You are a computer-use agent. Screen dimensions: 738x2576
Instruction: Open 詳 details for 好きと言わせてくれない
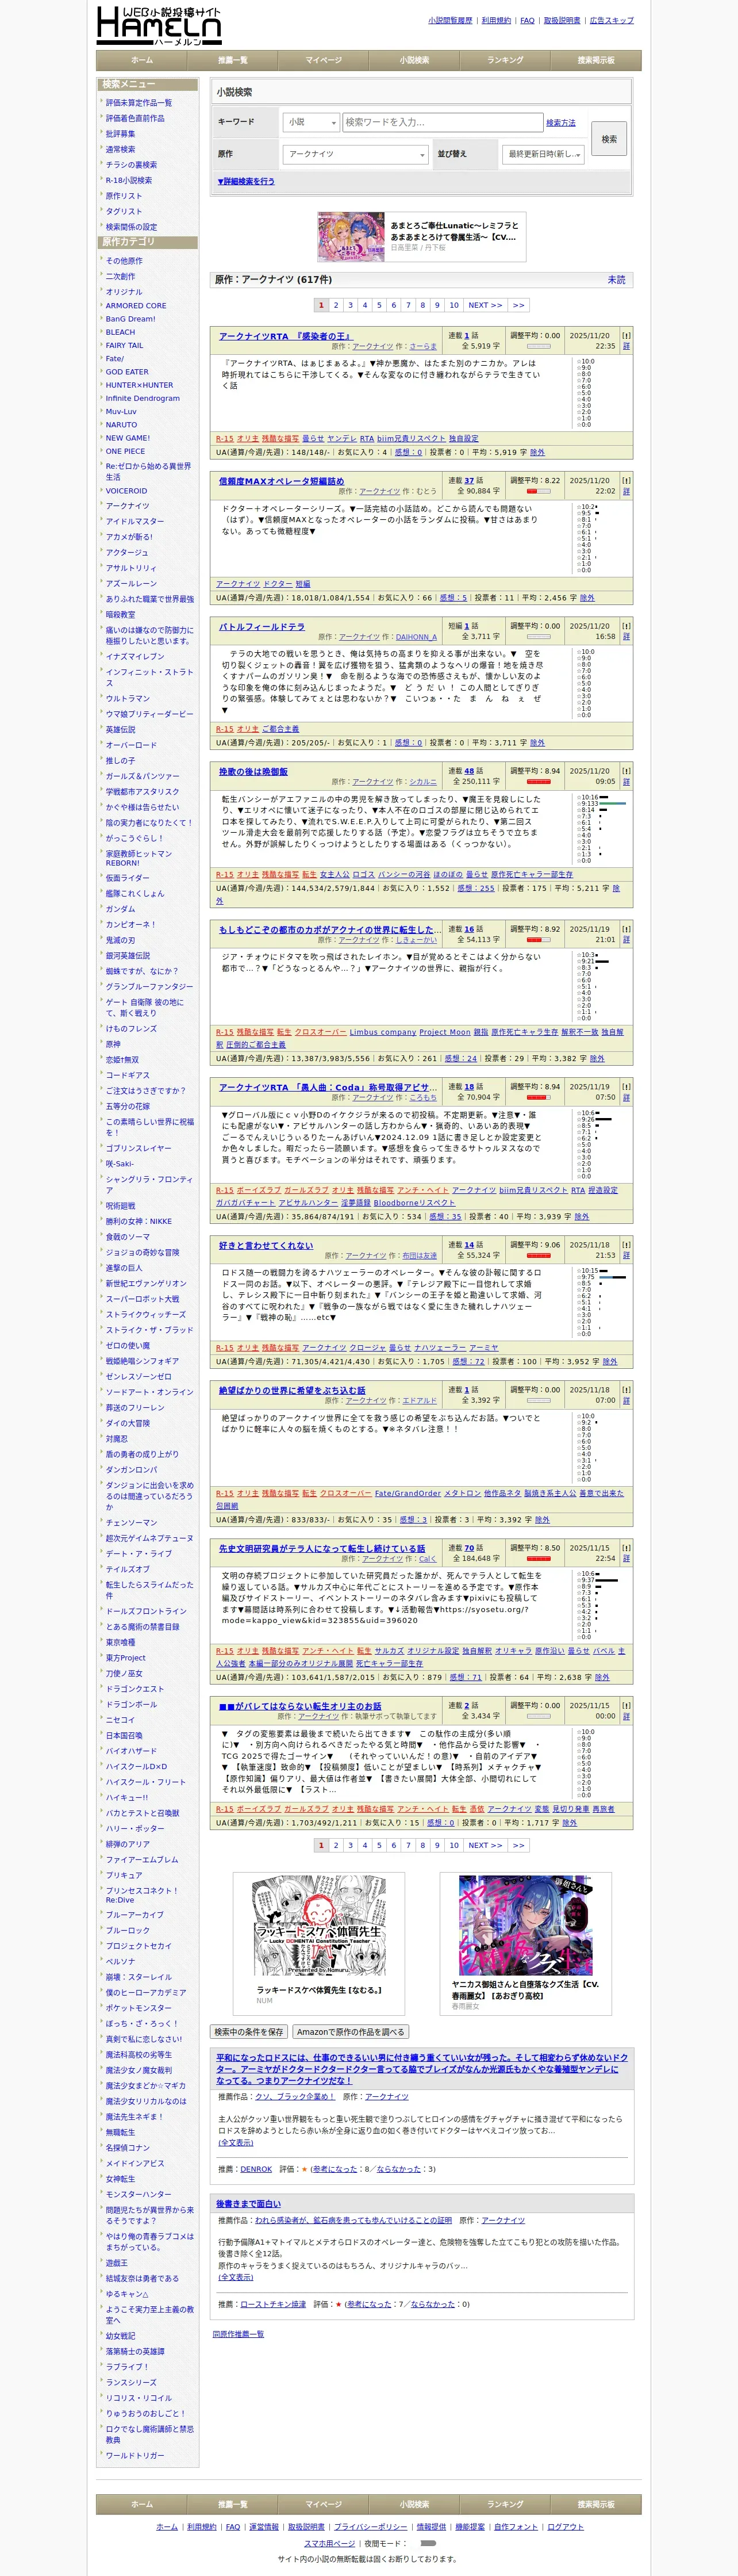[x=626, y=1255]
